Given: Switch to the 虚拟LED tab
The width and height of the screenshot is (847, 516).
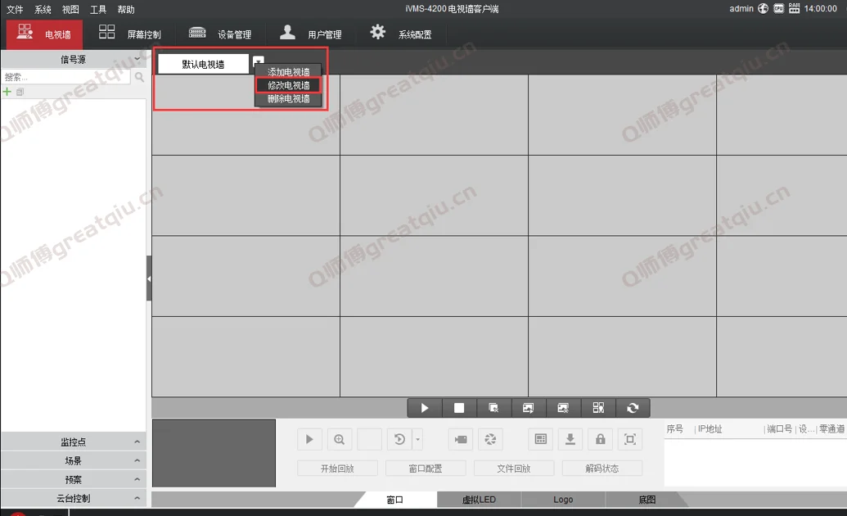Looking at the screenshot, I should click(x=479, y=500).
